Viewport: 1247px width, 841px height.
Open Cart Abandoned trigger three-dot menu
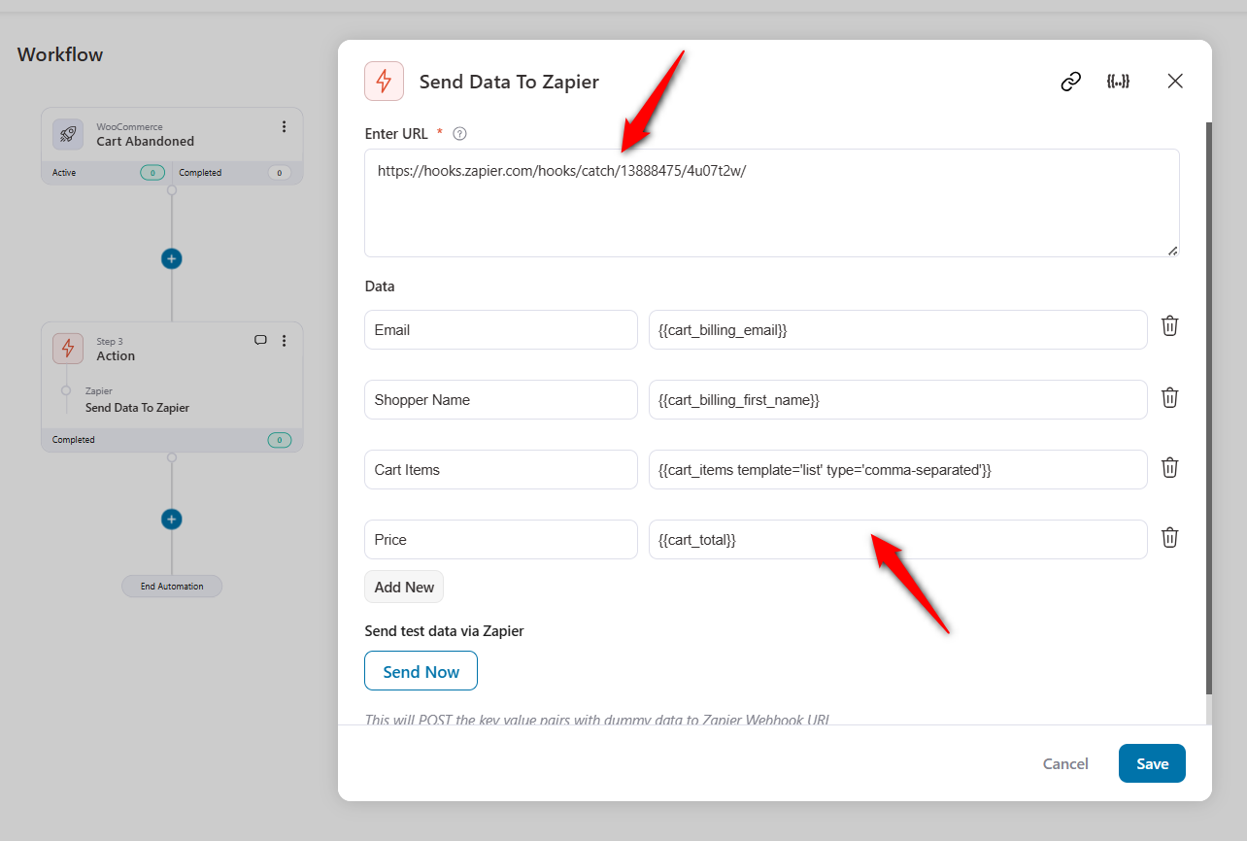pos(284,127)
